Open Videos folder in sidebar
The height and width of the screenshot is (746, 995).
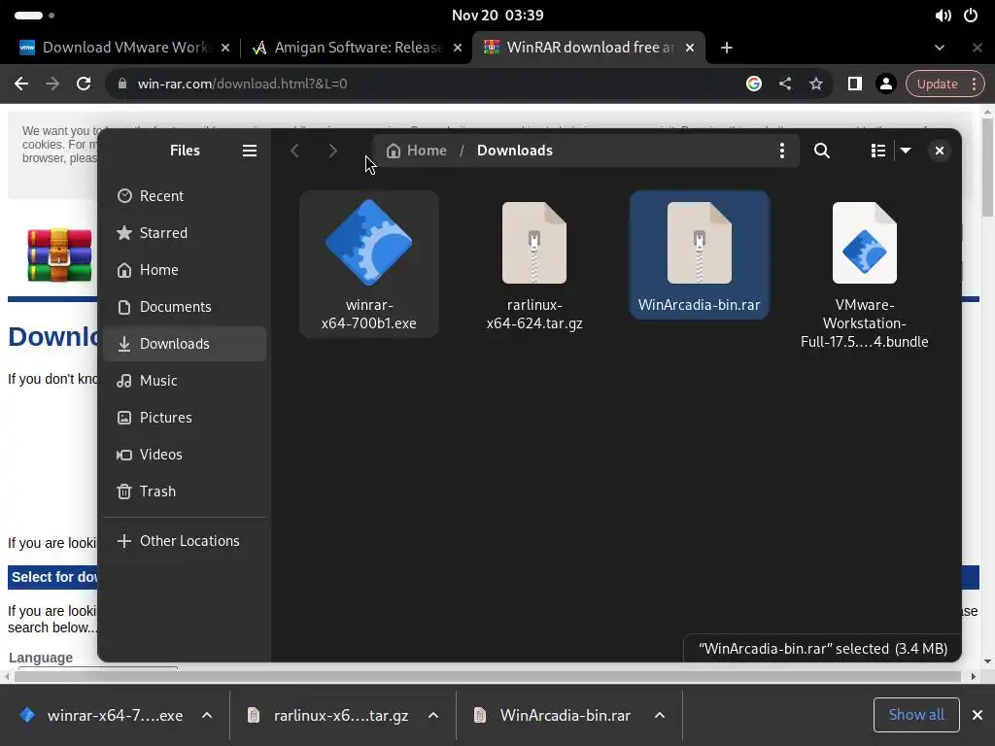click(184, 454)
